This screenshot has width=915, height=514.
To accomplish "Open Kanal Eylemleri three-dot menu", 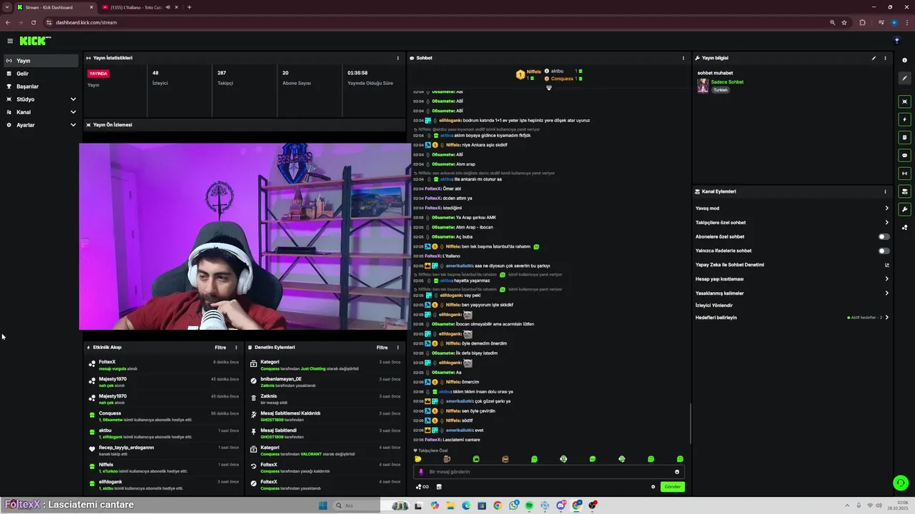I will (x=885, y=191).
